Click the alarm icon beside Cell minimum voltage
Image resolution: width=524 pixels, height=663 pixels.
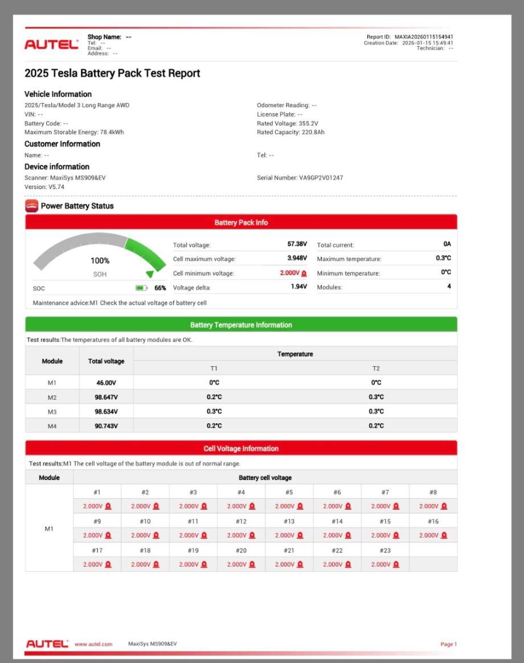(x=304, y=273)
